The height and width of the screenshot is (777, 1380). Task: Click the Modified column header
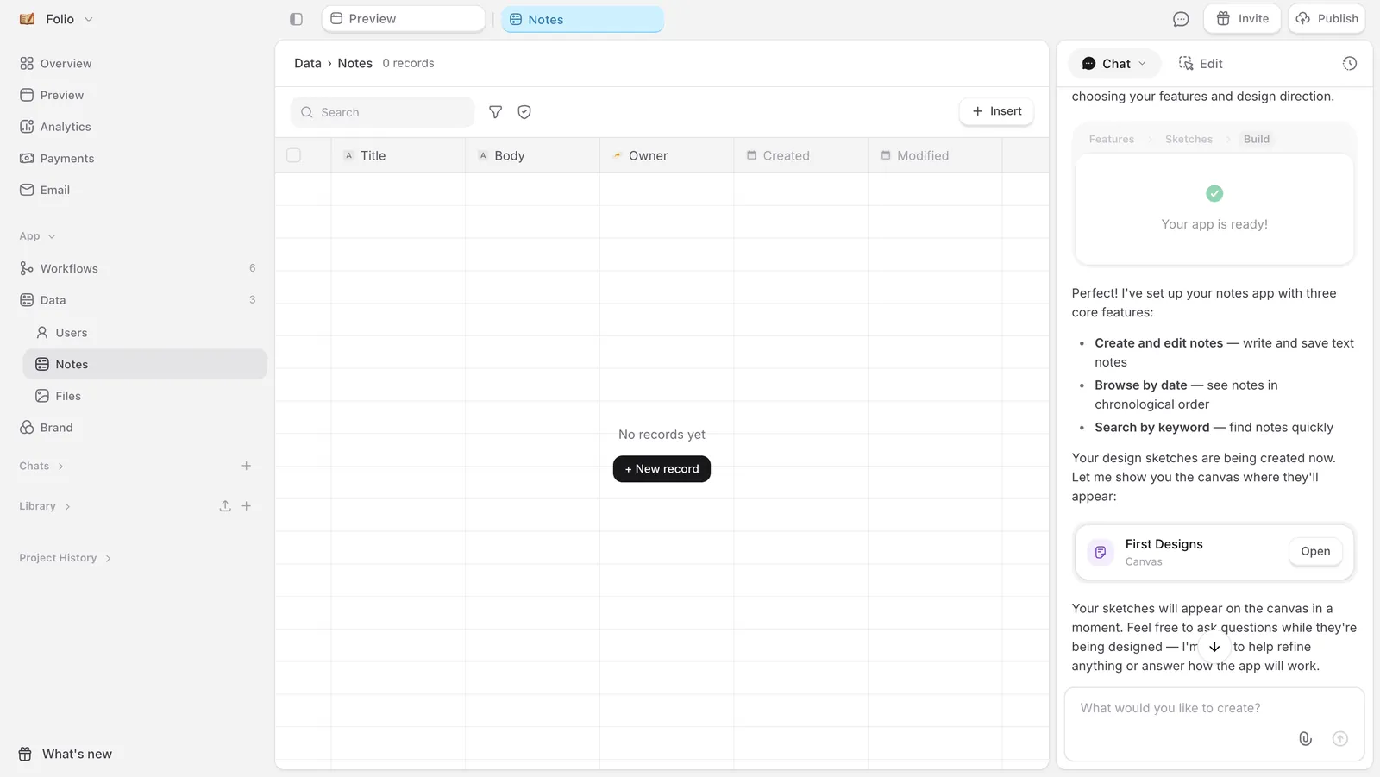point(935,155)
